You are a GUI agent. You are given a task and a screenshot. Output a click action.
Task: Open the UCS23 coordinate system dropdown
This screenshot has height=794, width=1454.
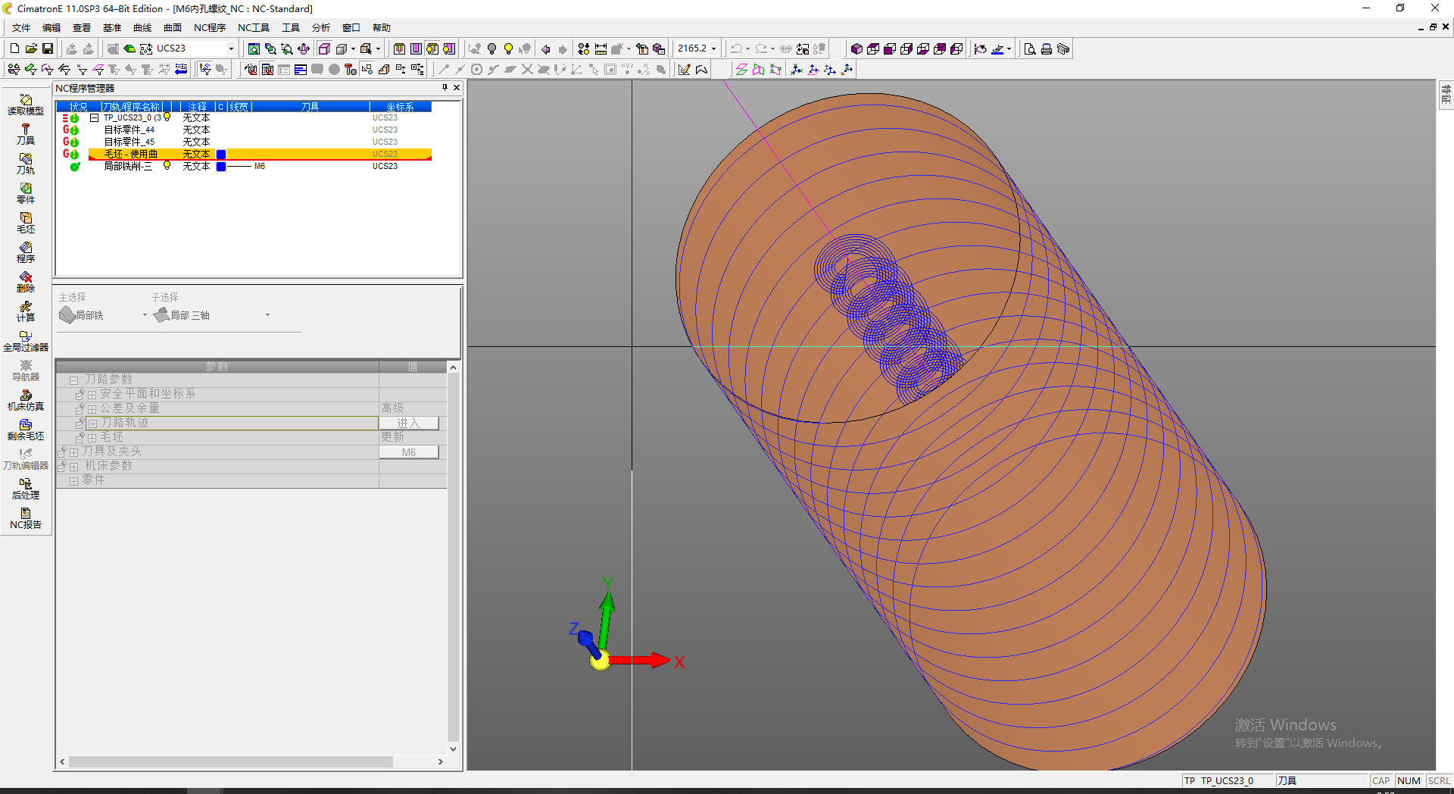pyautogui.click(x=231, y=48)
